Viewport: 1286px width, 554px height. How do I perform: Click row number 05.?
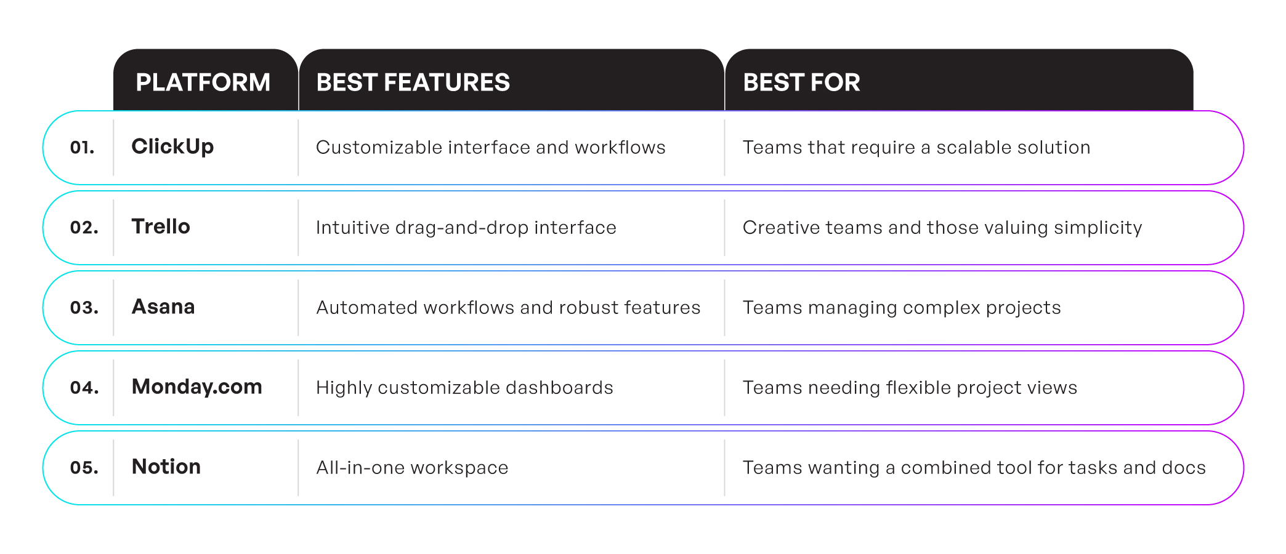click(84, 468)
